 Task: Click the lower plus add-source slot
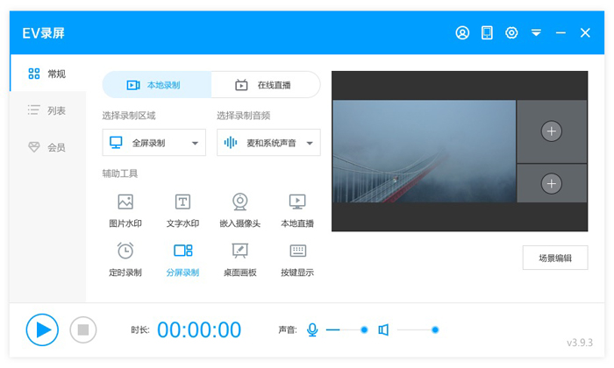tap(552, 183)
